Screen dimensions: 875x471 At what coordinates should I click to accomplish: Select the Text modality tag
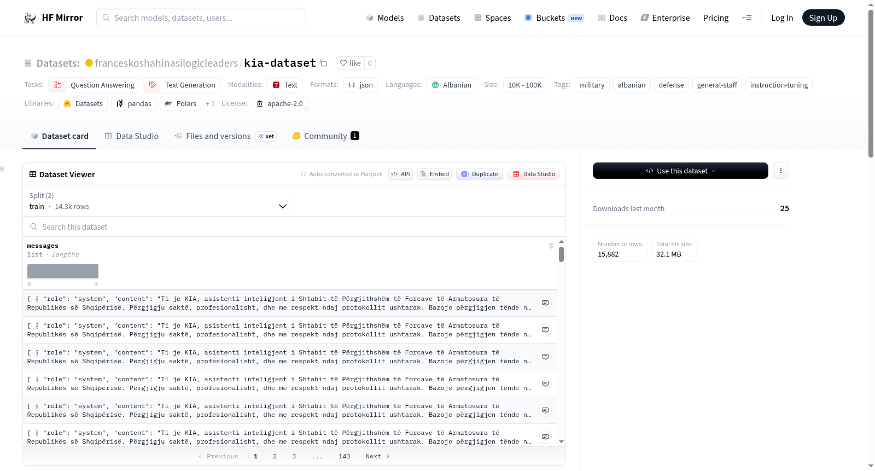click(x=285, y=85)
